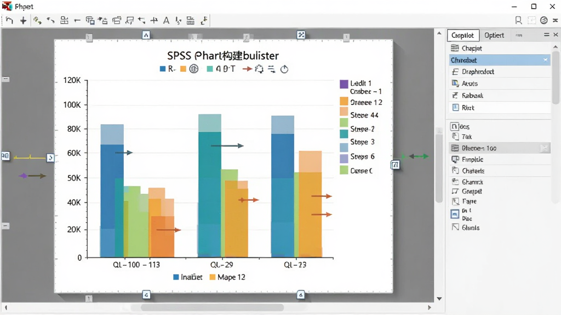561x315 pixels.
Task: Click the power-style circle icon under chart title
Action: point(284,69)
